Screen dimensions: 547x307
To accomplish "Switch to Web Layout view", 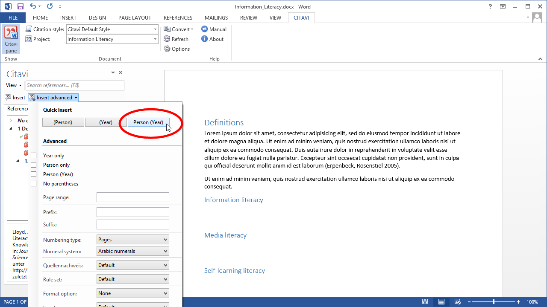I will pyautogui.click(x=457, y=302).
